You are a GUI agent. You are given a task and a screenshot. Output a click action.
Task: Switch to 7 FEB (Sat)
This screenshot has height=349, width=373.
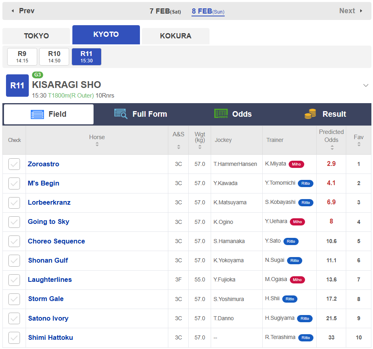(x=165, y=11)
